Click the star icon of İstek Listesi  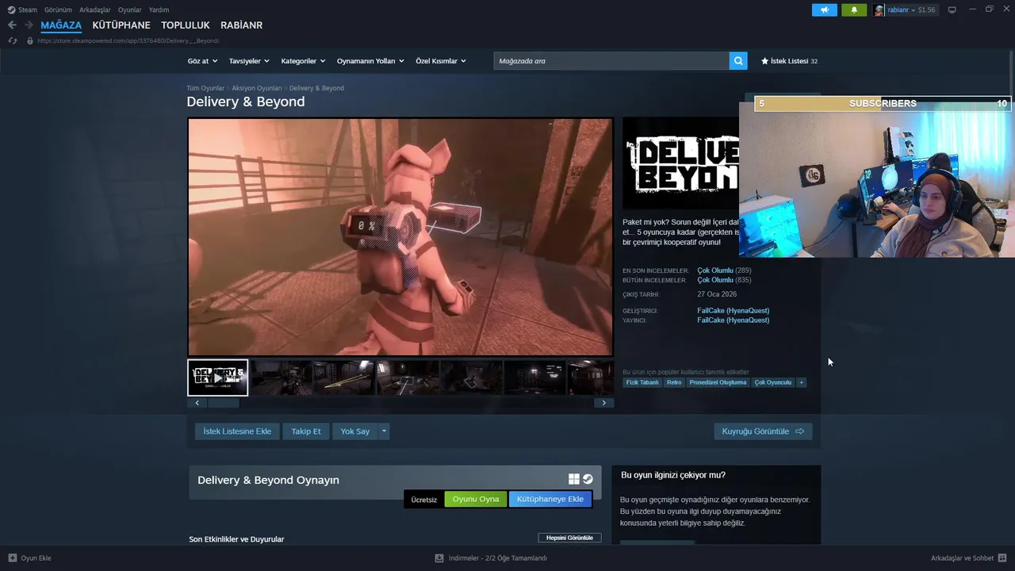click(x=765, y=61)
